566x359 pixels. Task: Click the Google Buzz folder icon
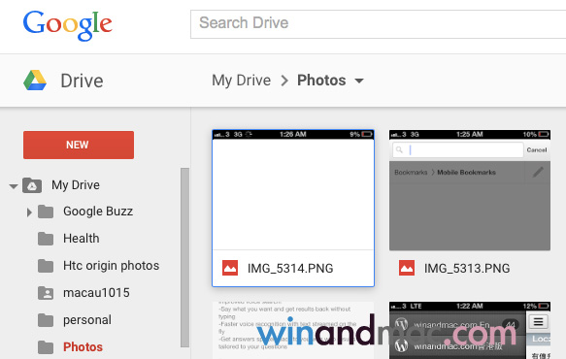46,212
